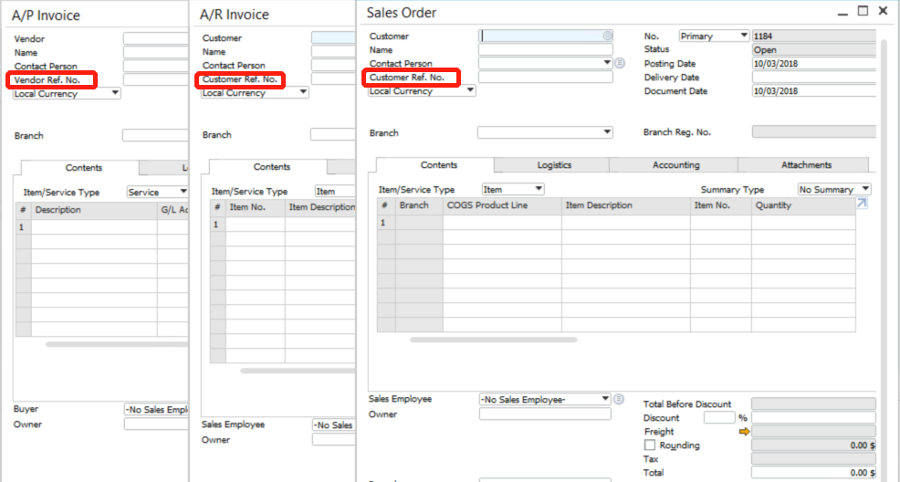Go to the Attachments tab
Screen dimensions: 900x482
pyautogui.click(x=806, y=165)
